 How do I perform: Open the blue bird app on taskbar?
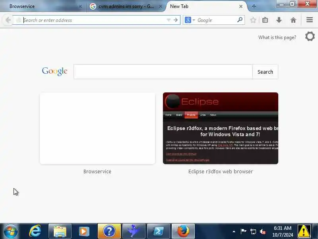pos(134,231)
